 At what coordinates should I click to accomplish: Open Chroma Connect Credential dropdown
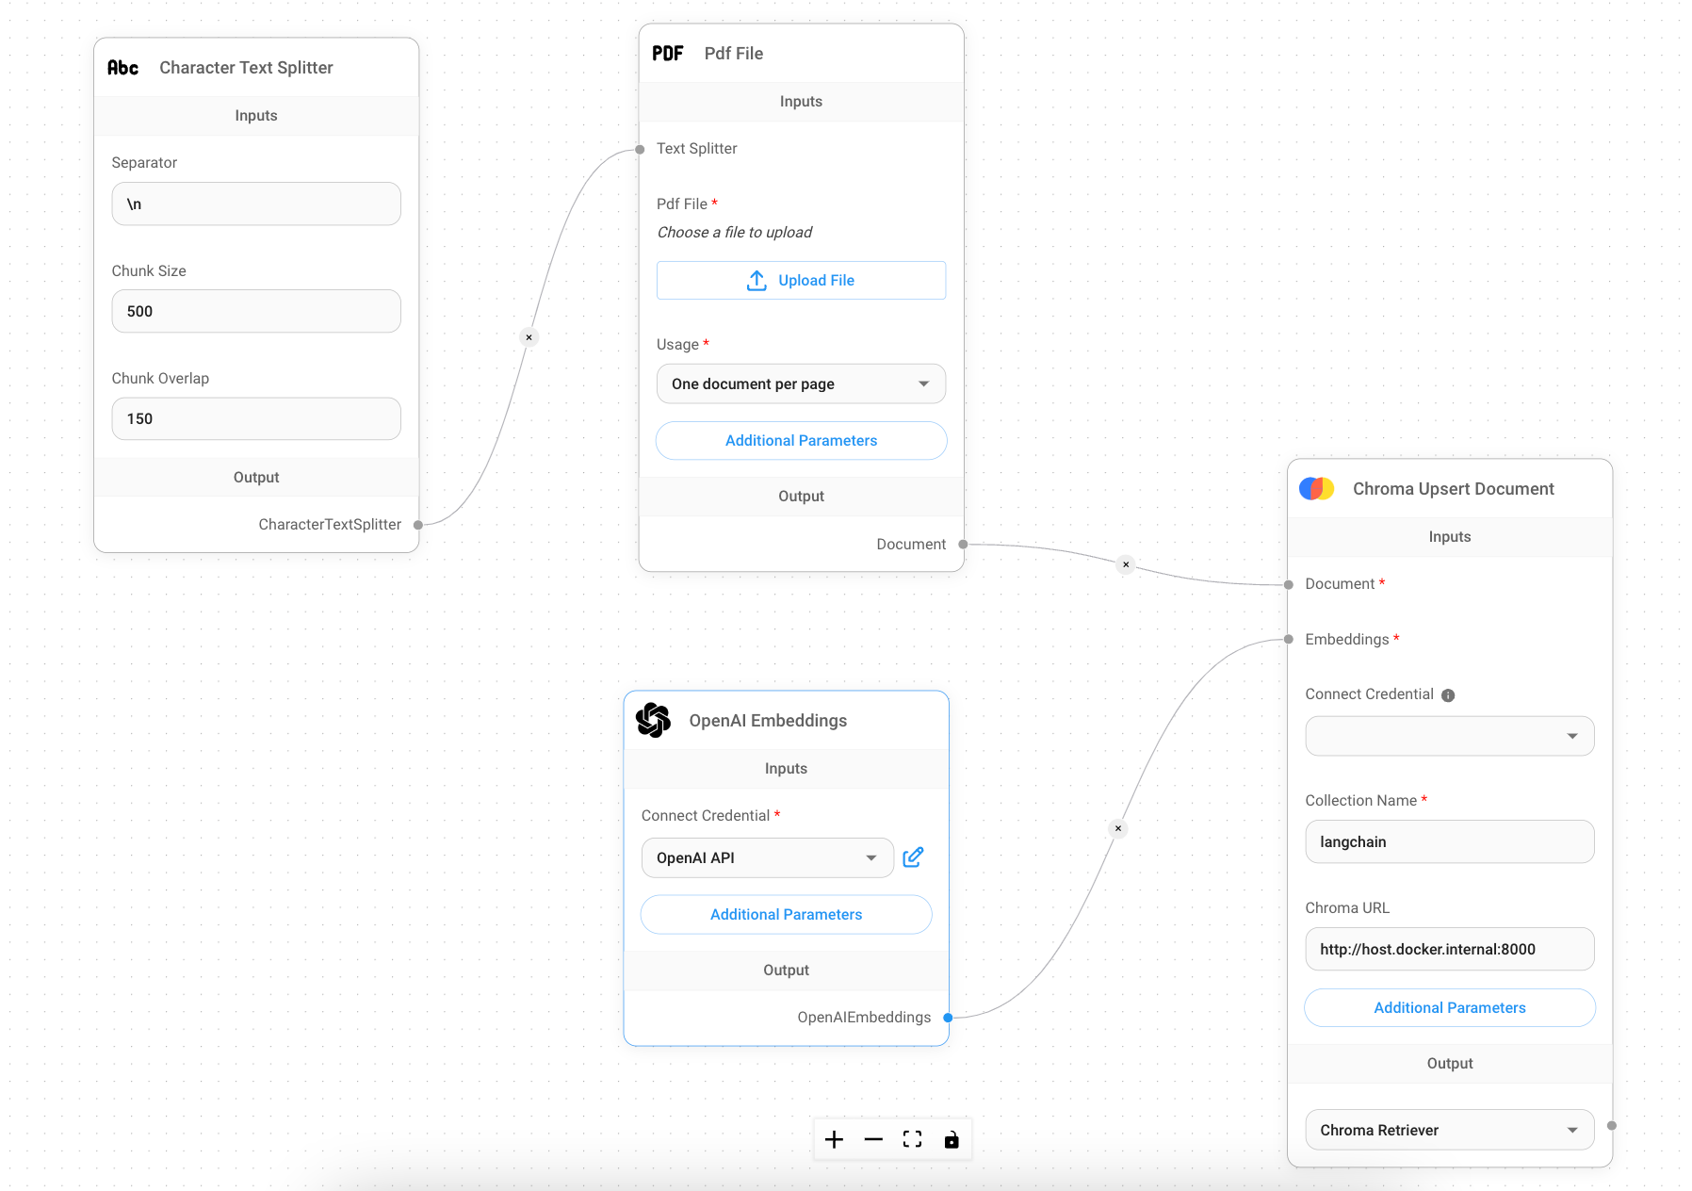pyautogui.click(x=1450, y=736)
